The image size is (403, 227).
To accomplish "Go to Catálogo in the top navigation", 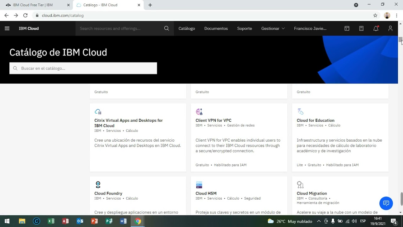I will click(x=187, y=28).
